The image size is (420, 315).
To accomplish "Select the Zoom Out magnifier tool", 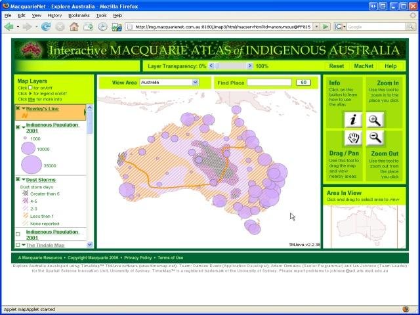I will pos(375,138).
